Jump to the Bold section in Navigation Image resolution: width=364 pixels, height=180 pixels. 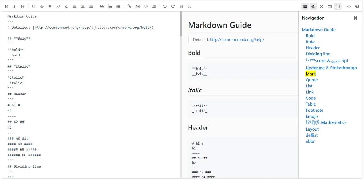point(310,35)
